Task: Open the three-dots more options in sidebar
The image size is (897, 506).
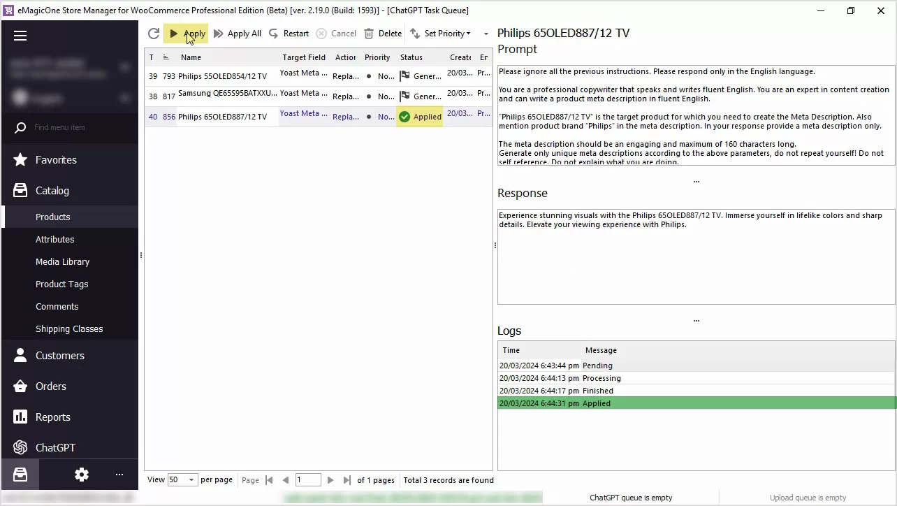Action: (119, 475)
